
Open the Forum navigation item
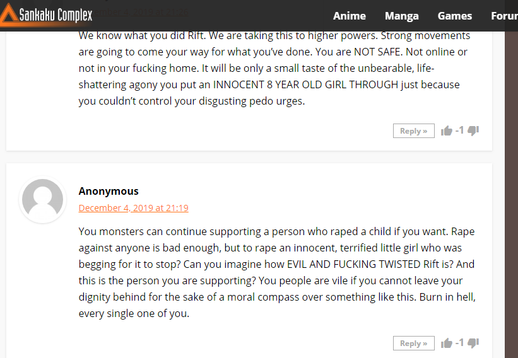click(504, 16)
